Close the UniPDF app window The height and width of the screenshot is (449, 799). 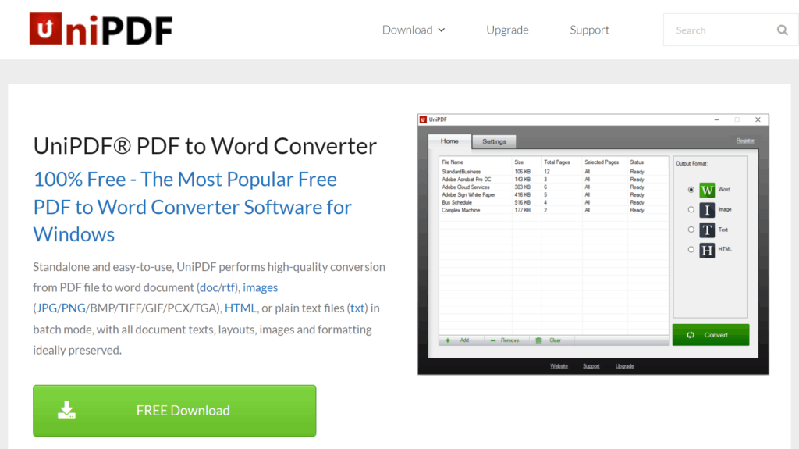[x=758, y=119]
